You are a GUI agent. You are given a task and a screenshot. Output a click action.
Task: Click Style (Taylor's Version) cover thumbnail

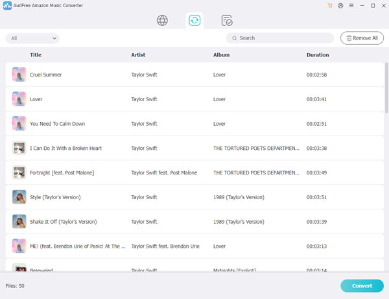[19, 197]
